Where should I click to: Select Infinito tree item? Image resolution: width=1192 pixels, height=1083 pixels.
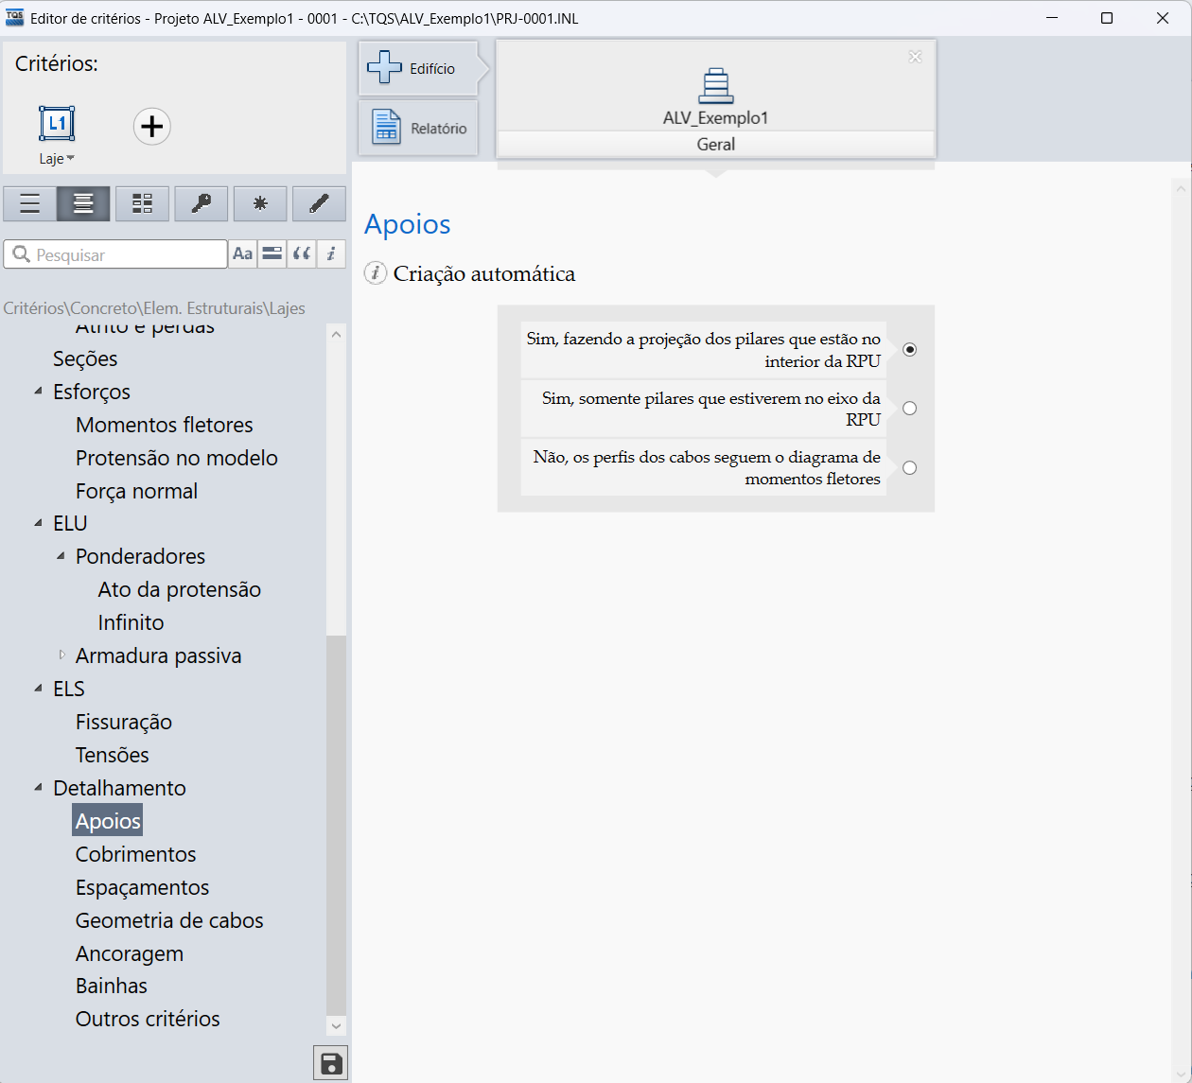pos(131,622)
